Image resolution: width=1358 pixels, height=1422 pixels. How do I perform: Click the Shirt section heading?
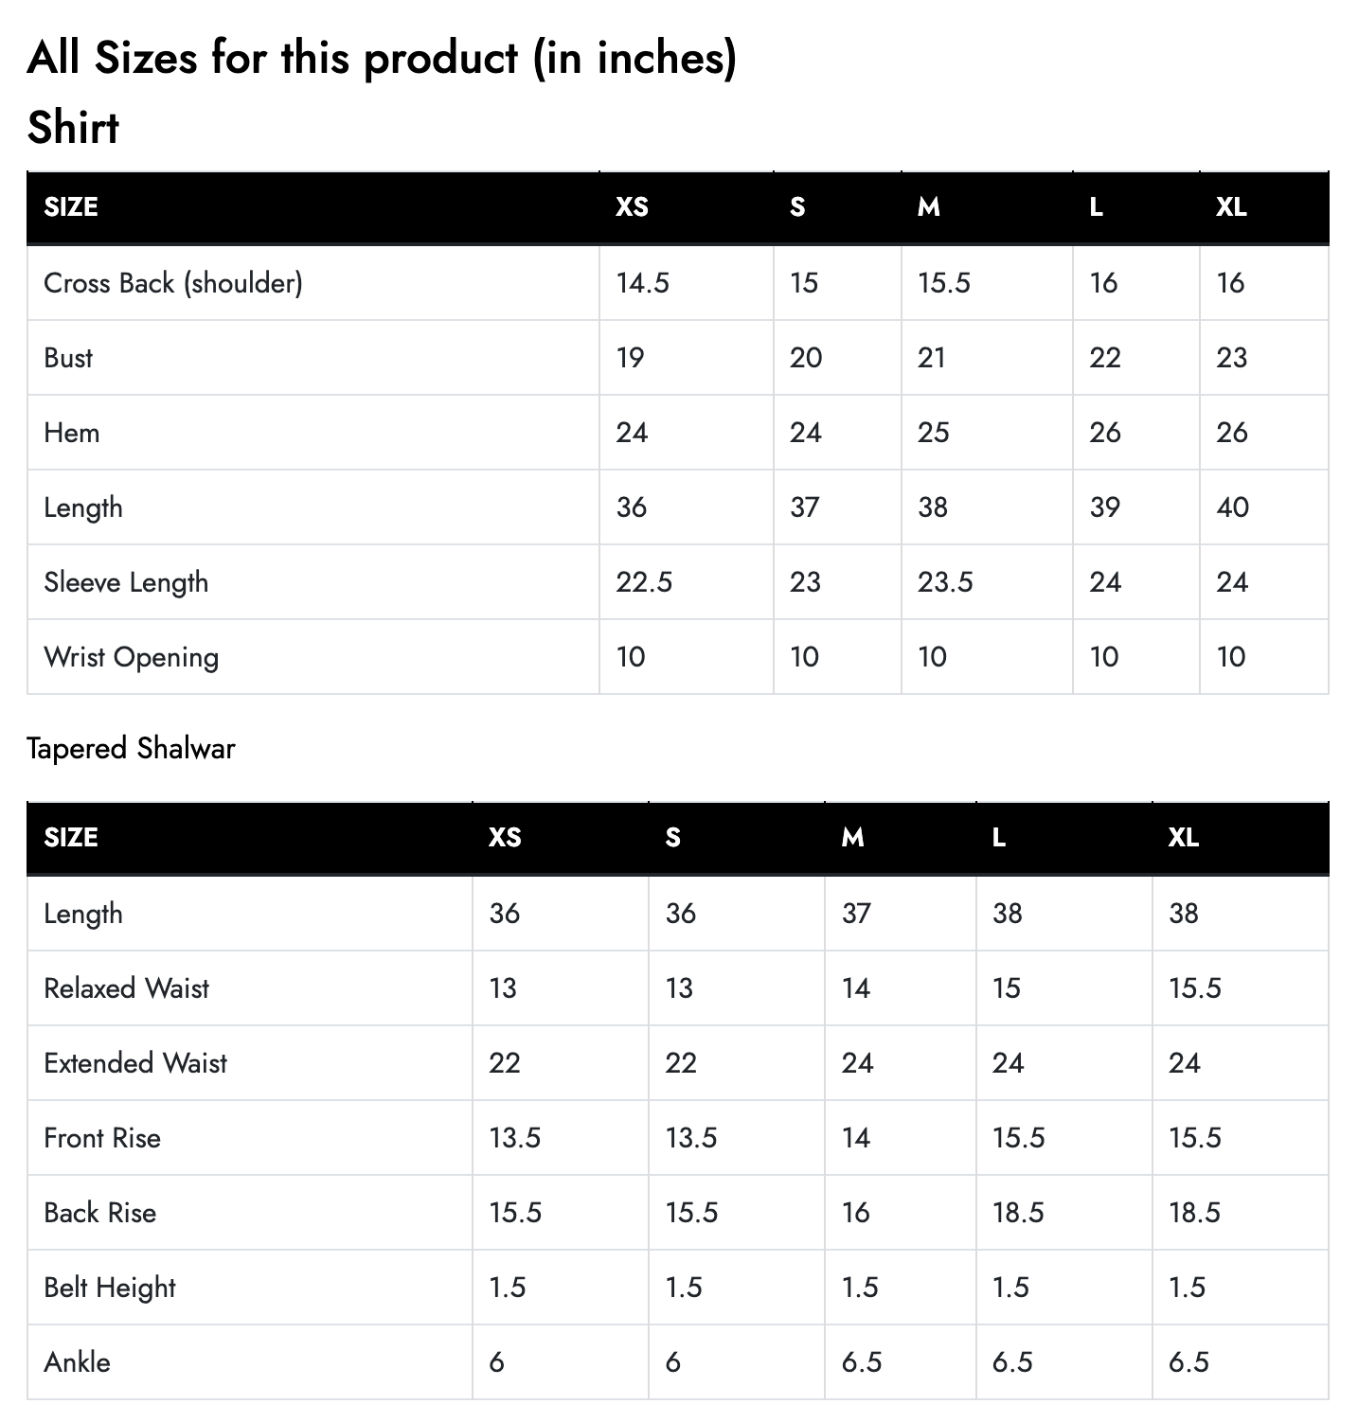tap(73, 128)
